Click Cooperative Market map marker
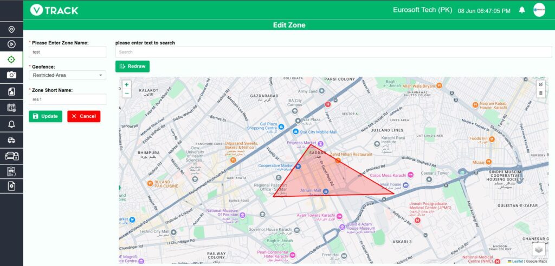555x266 pixels. (298, 166)
